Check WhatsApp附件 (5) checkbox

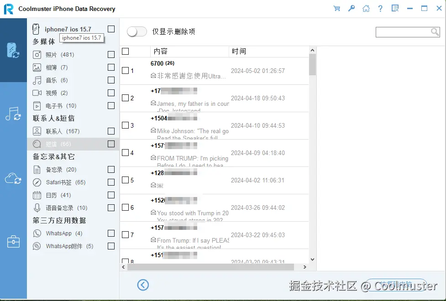[x=111, y=246]
